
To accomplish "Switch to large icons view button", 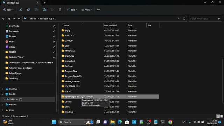I will click(x=222, y=116).
